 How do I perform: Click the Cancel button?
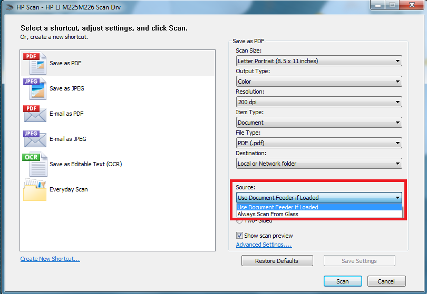tap(386, 281)
